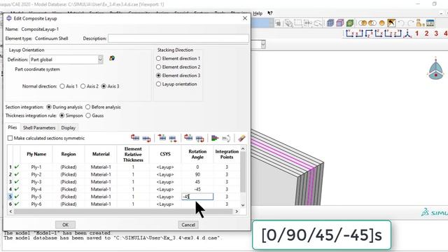This screenshot has height=252, width=448.
Task: Click the Ply-5 rotation angle edit box
Action: (x=197, y=197)
